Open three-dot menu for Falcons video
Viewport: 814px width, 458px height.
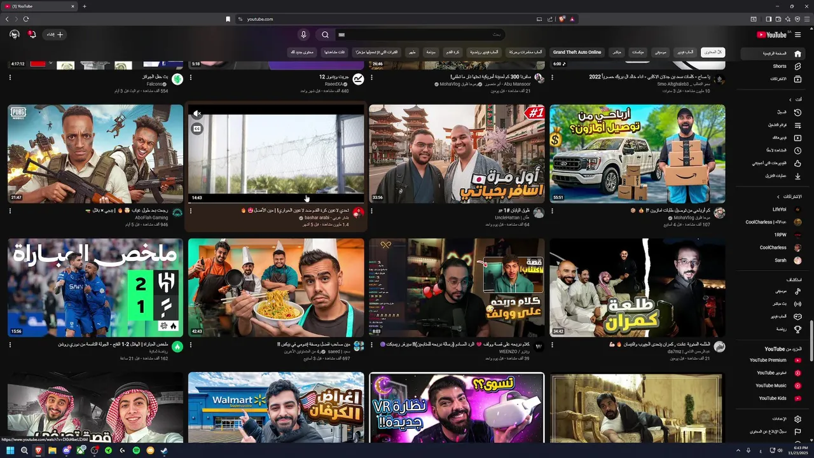(x=10, y=77)
